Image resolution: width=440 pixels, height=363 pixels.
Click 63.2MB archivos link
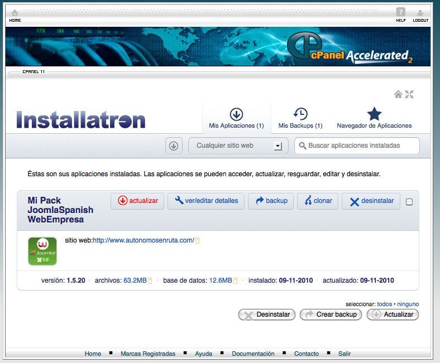click(x=135, y=280)
